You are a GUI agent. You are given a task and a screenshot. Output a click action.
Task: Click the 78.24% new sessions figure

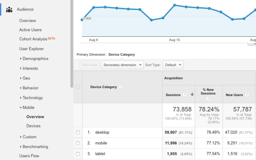click(209, 109)
